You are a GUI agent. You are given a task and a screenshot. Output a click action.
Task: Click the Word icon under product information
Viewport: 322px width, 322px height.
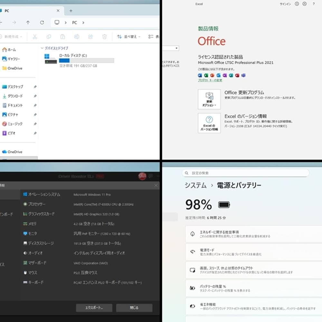pyautogui.click(x=200, y=75)
